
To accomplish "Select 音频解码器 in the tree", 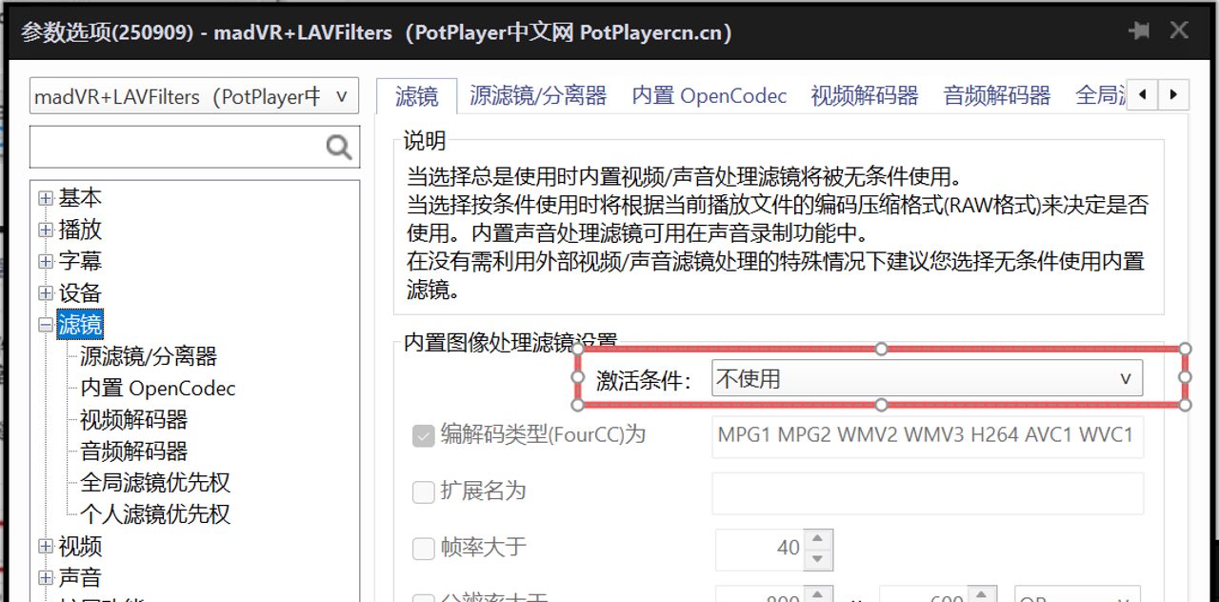I will (133, 451).
